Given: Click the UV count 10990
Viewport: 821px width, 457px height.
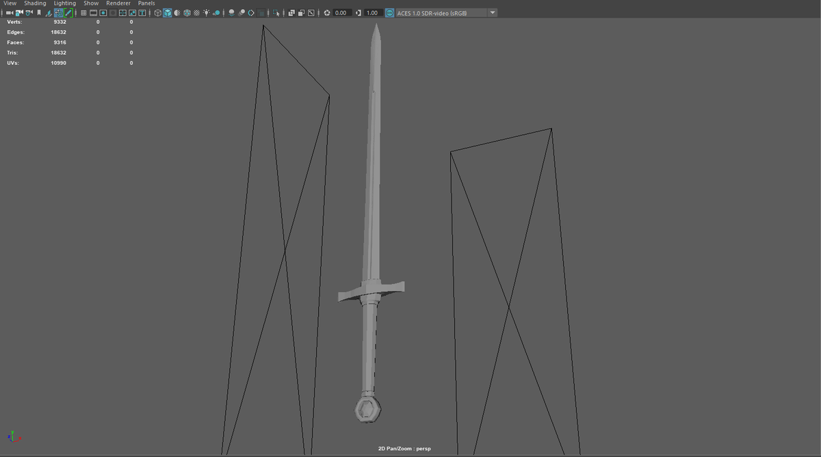Looking at the screenshot, I should pyautogui.click(x=58, y=63).
